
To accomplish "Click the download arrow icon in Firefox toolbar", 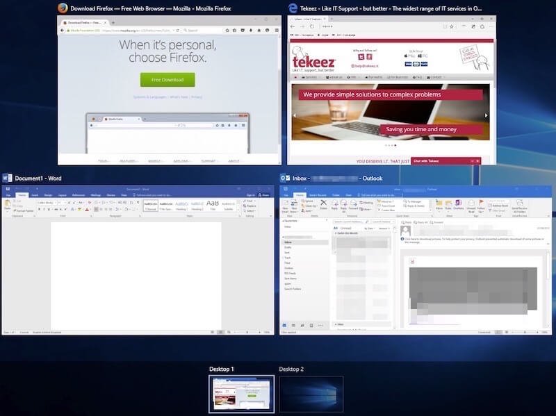I will coord(251,31).
